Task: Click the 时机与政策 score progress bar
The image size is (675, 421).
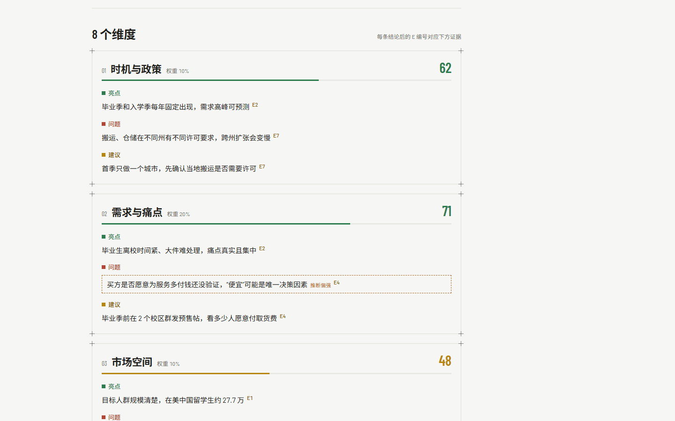Action: click(277, 80)
